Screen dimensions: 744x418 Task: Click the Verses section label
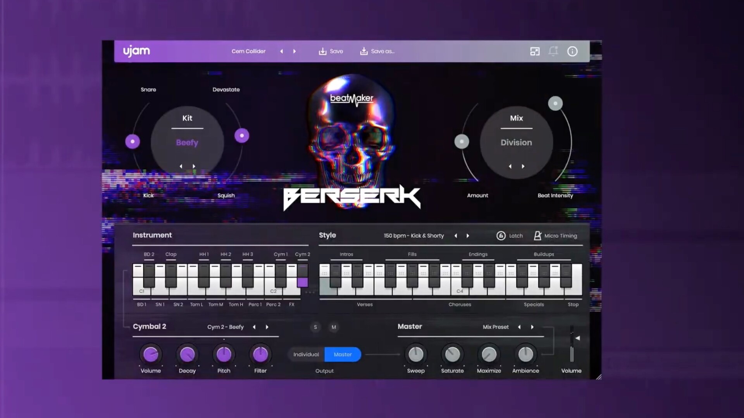coord(365,305)
